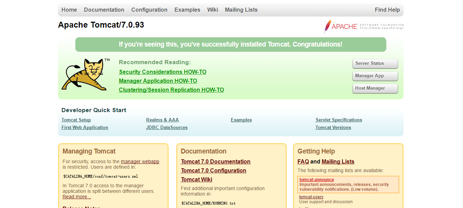Click $CATALINA_HOME/RUNNING.txt path text

(x=208, y=203)
